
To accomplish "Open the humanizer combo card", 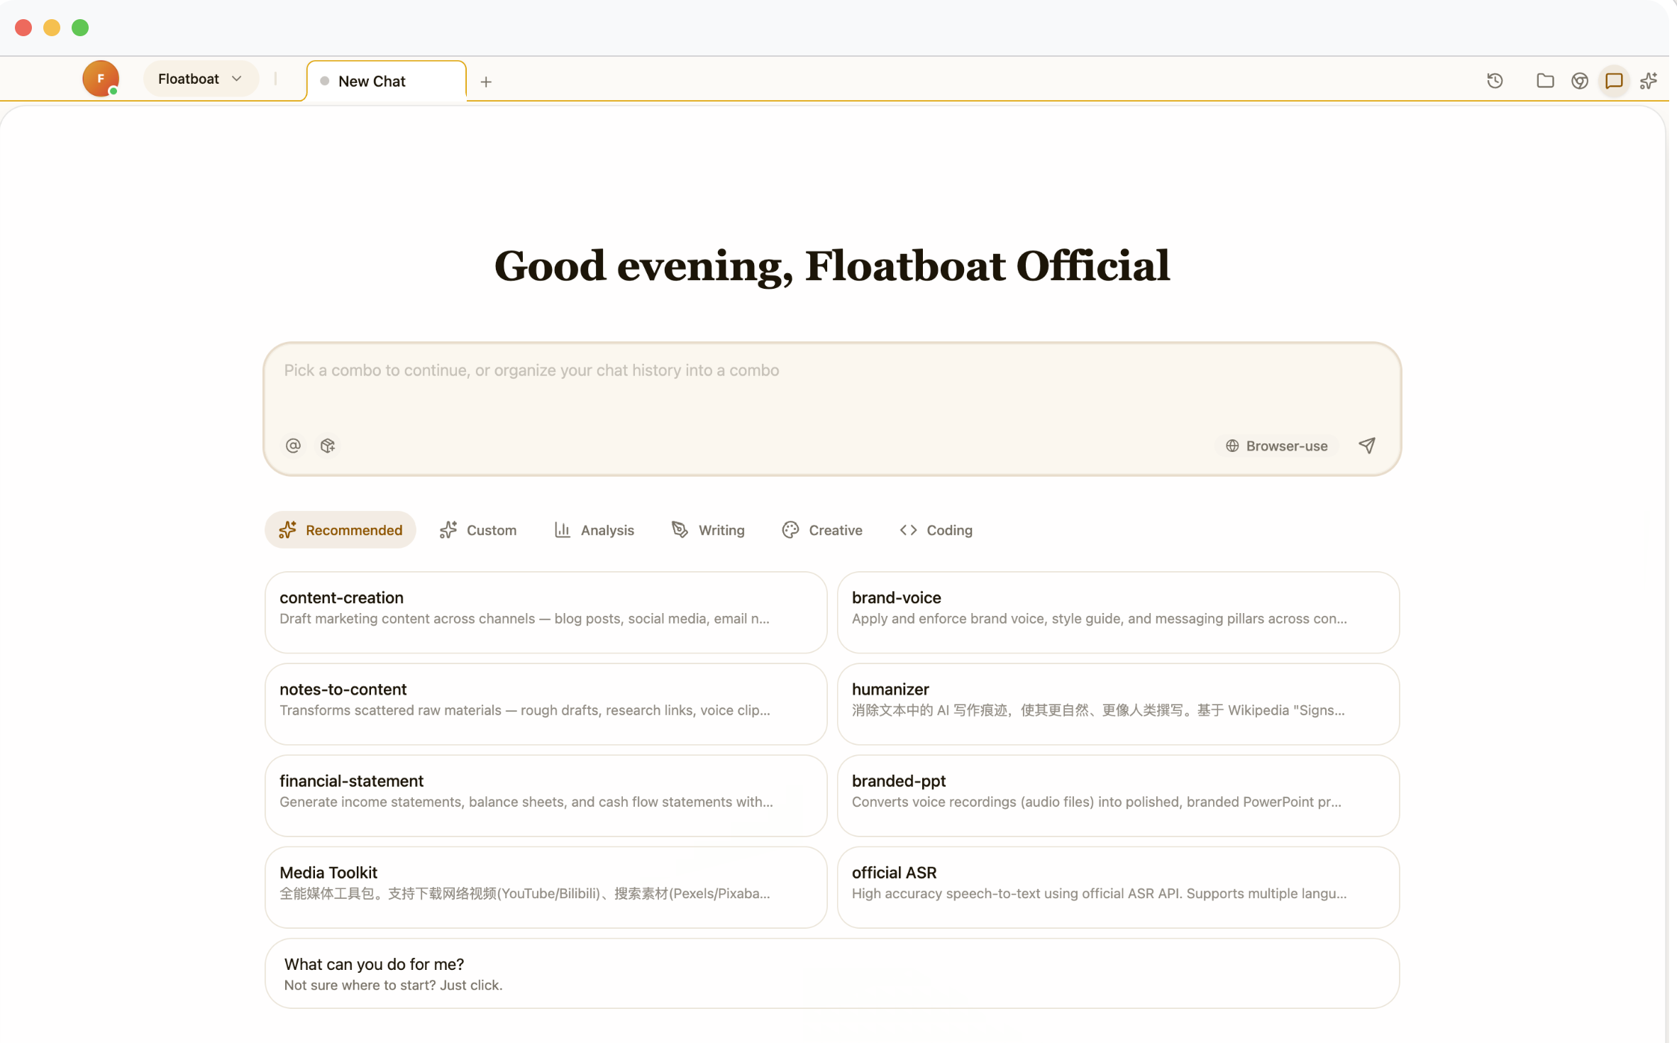I will (1117, 703).
